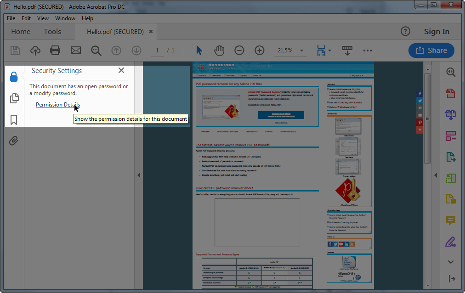465x293 pixels.
Task: Open the purple Combine Files tool
Action: click(x=451, y=115)
